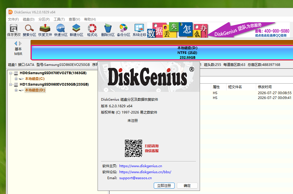Open the https://www.diskgenius.cn homepage link
Image resolution: width=293 pixels, height=194 pixels.
(x=141, y=166)
